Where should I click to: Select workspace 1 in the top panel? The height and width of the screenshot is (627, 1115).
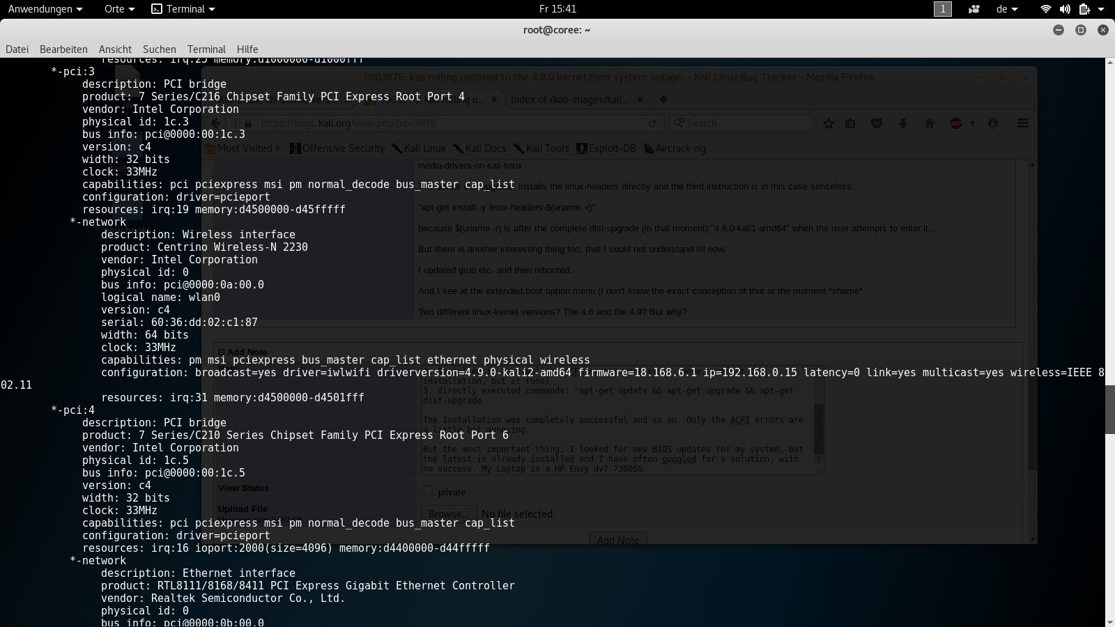942,9
